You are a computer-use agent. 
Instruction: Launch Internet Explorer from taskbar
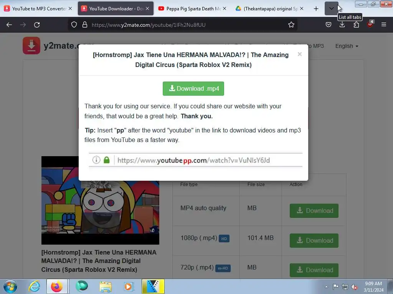coord(34,286)
